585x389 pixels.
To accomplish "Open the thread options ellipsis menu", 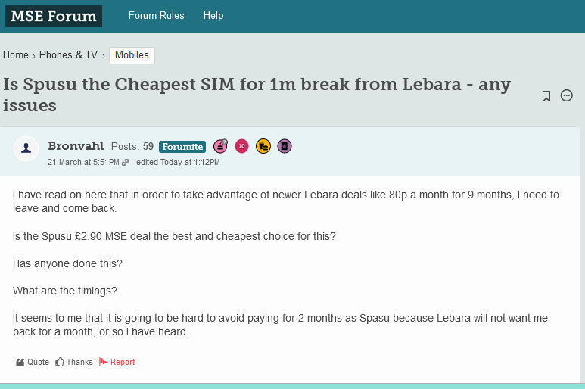I will 566,95.
